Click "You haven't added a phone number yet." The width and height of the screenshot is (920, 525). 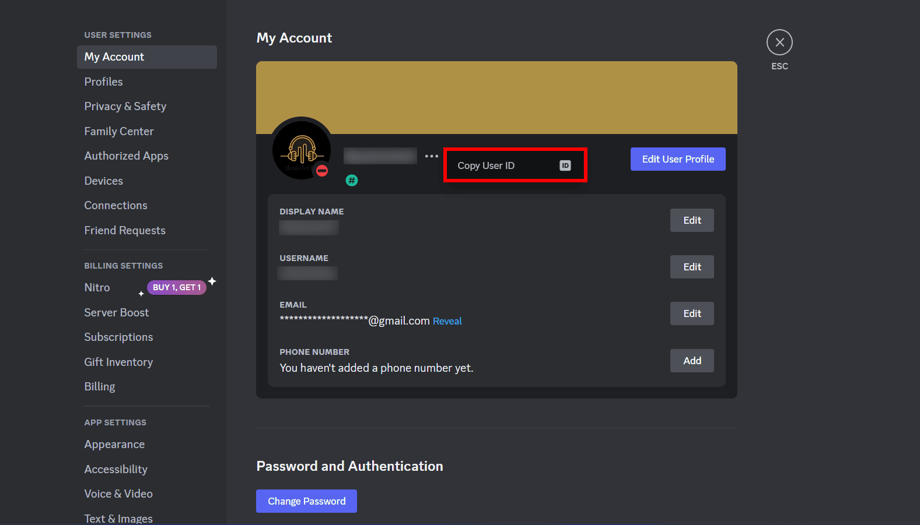pos(376,368)
